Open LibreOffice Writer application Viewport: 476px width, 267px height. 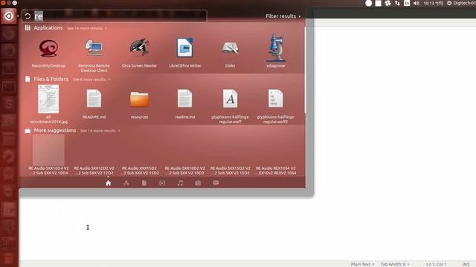pyautogui.click(x=185, y=52)
